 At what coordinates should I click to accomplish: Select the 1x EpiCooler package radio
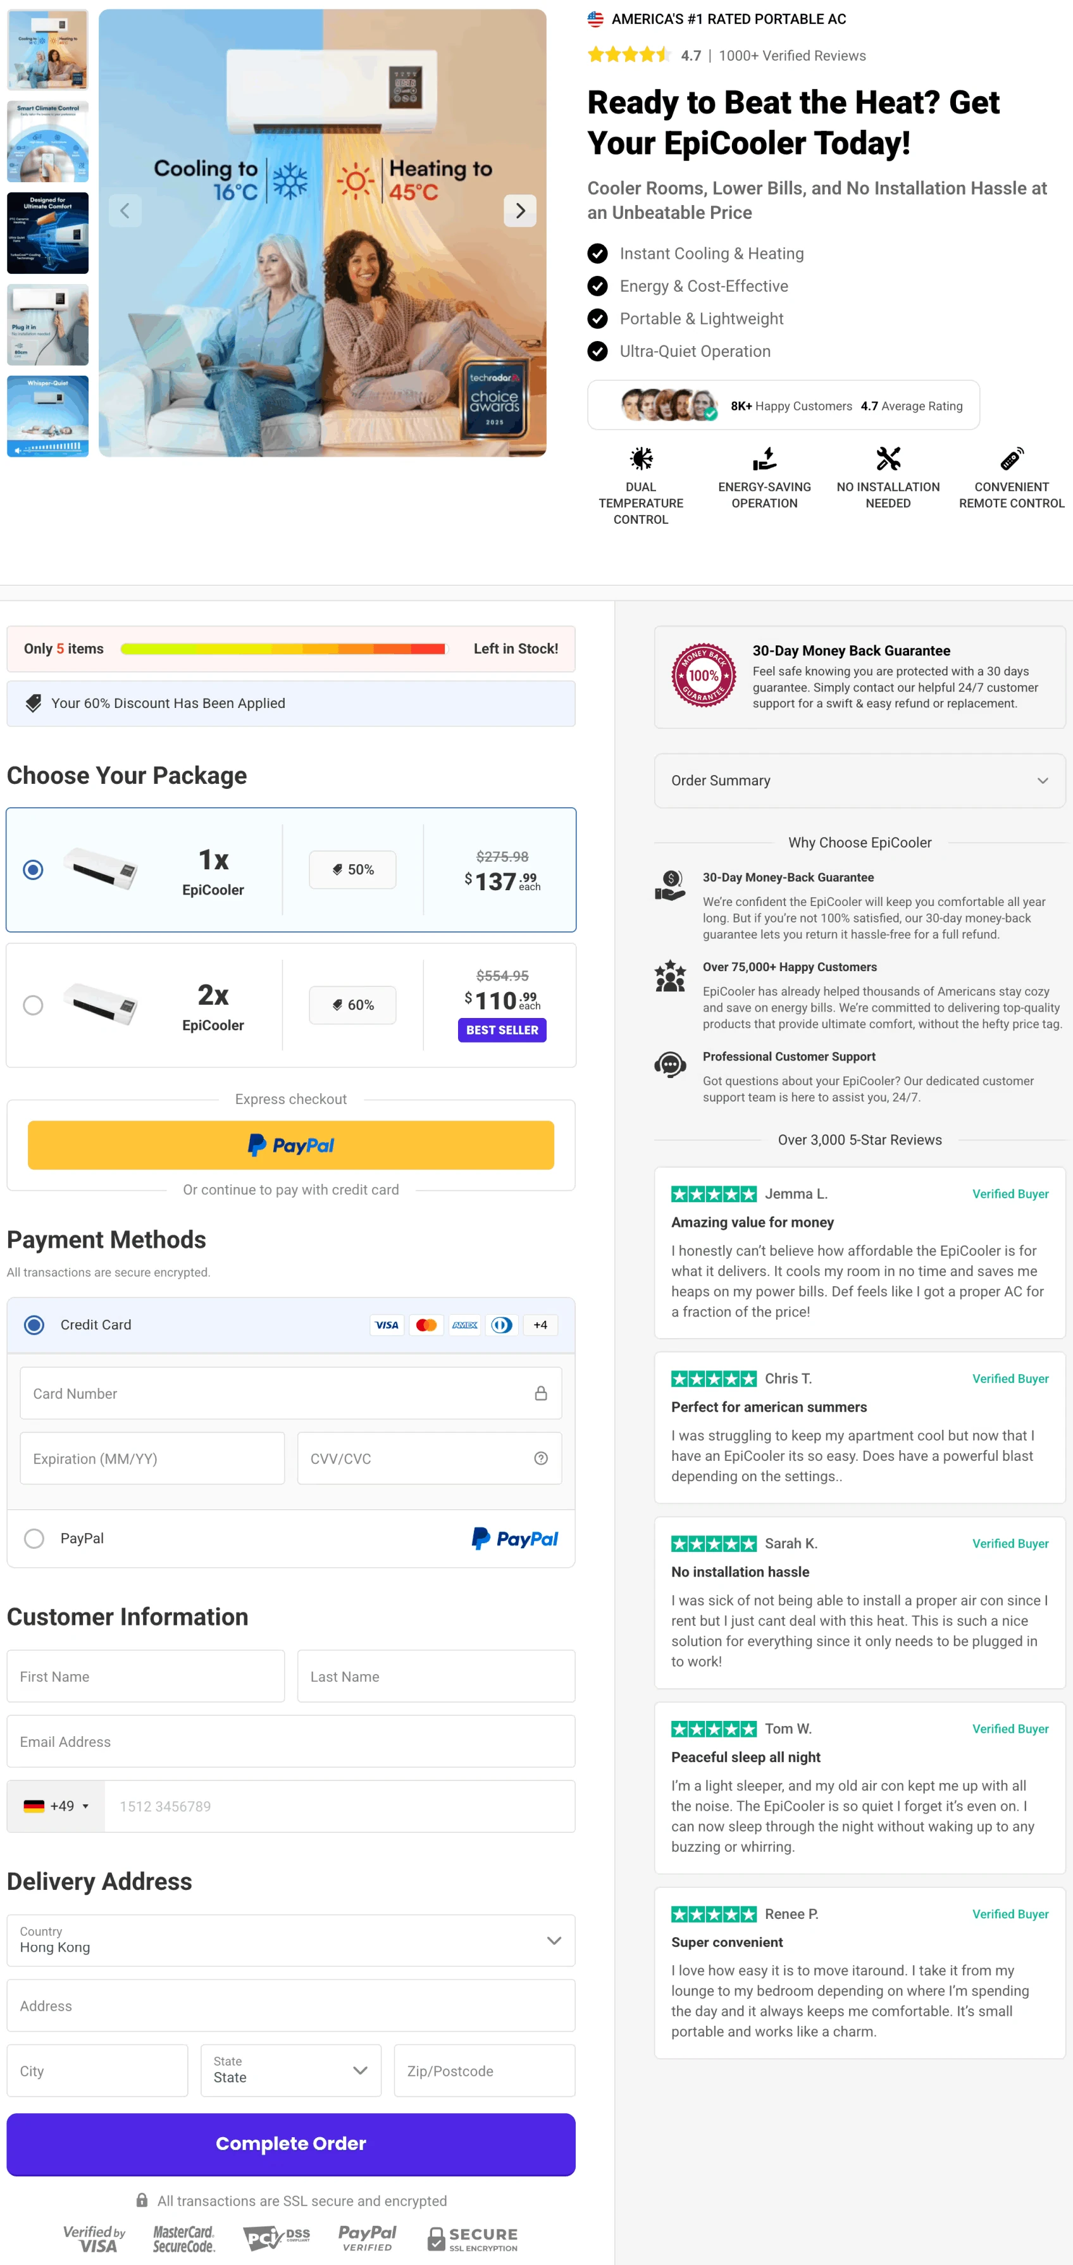click(34, 869)
